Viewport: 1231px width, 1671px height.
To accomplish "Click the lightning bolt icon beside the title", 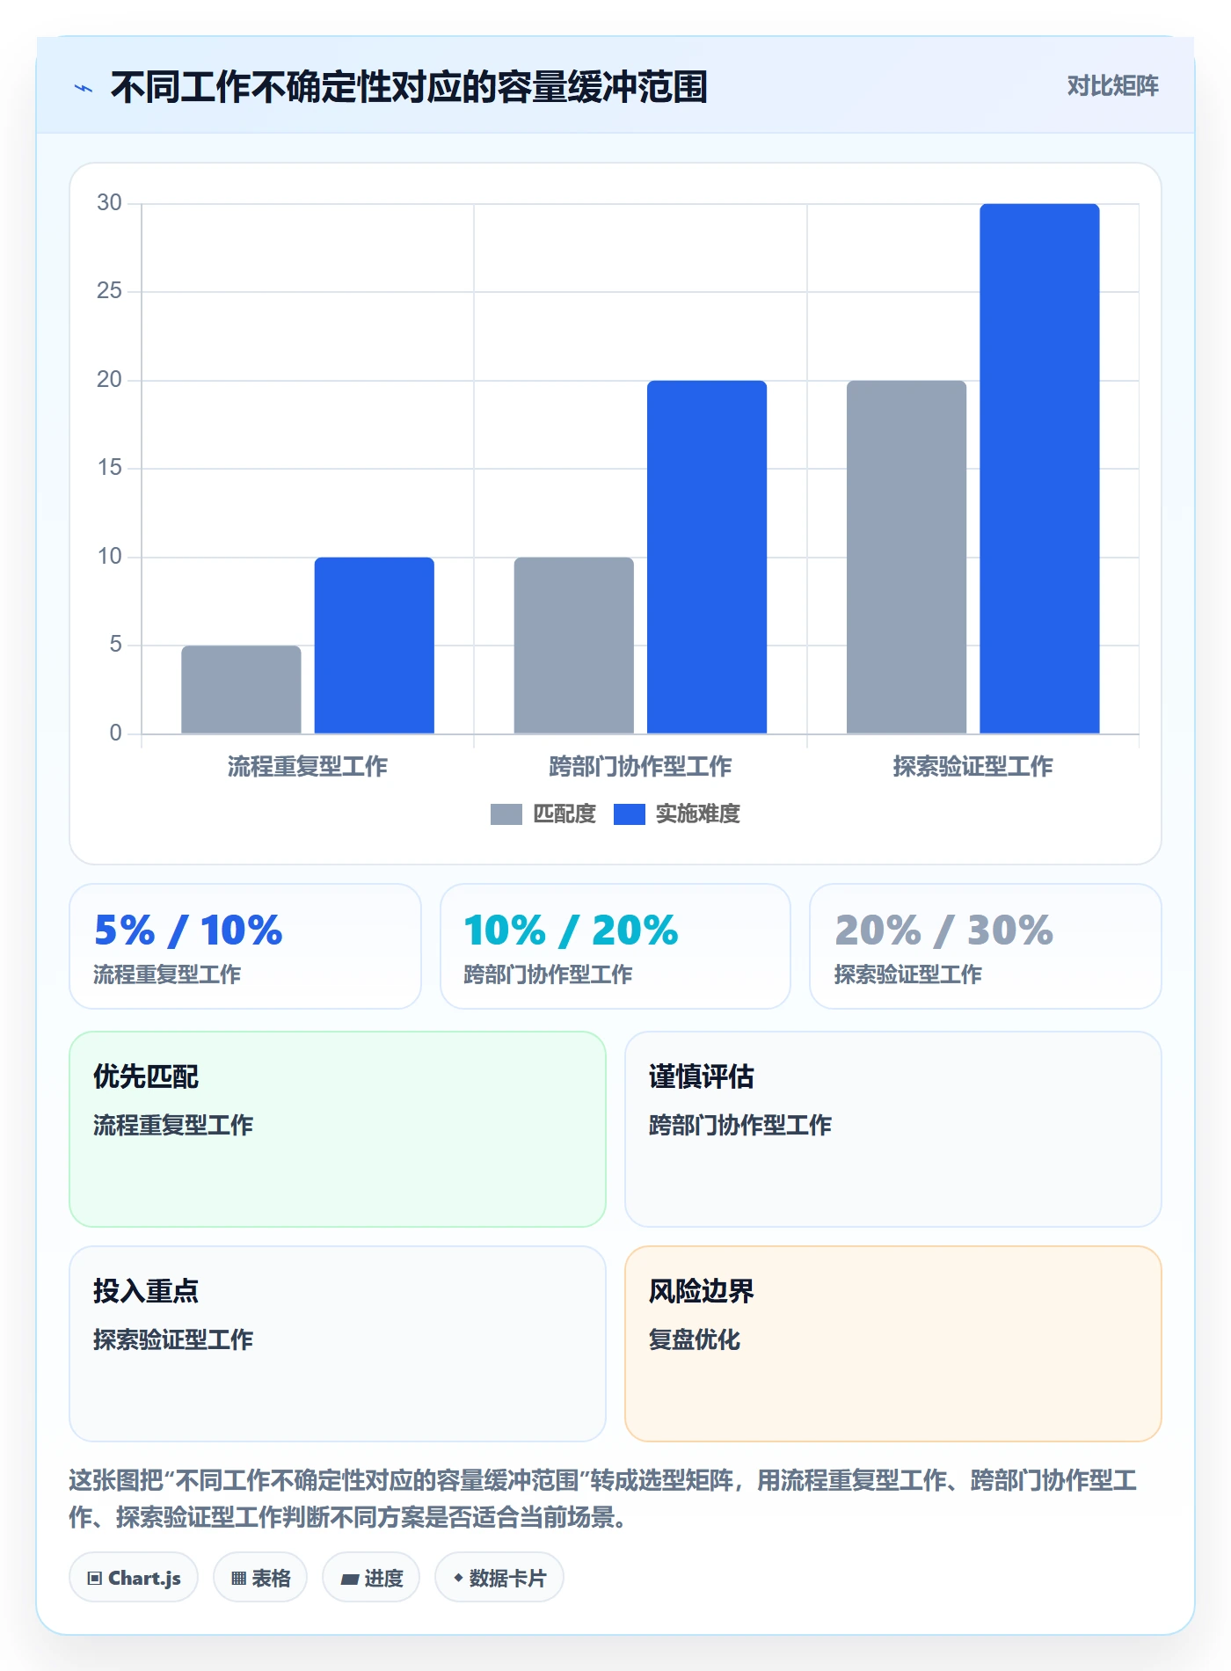I will pyautogui.click(x=84, y=88).
